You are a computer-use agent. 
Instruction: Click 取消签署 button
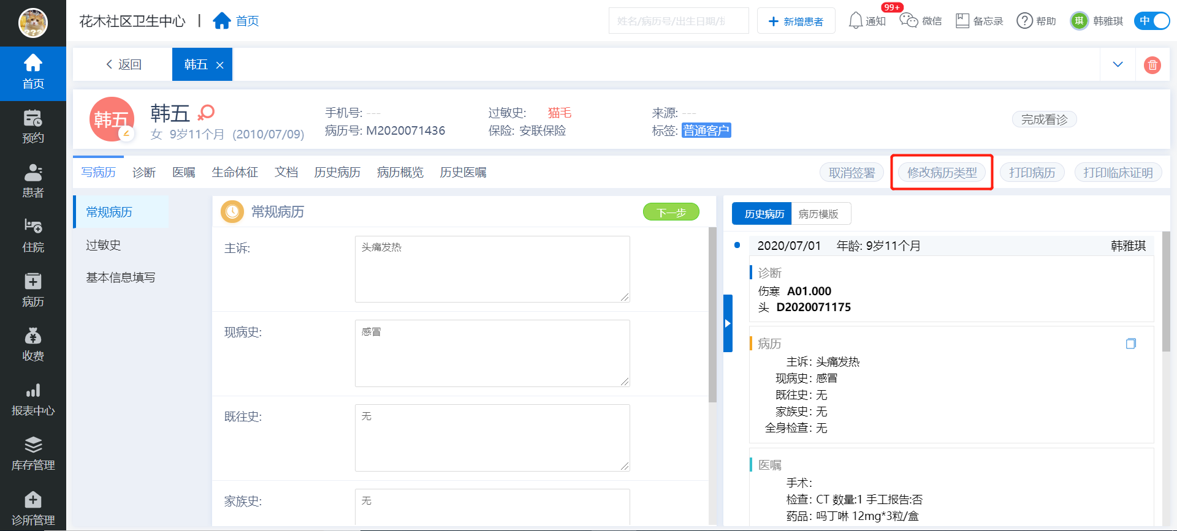click(851, 173)
